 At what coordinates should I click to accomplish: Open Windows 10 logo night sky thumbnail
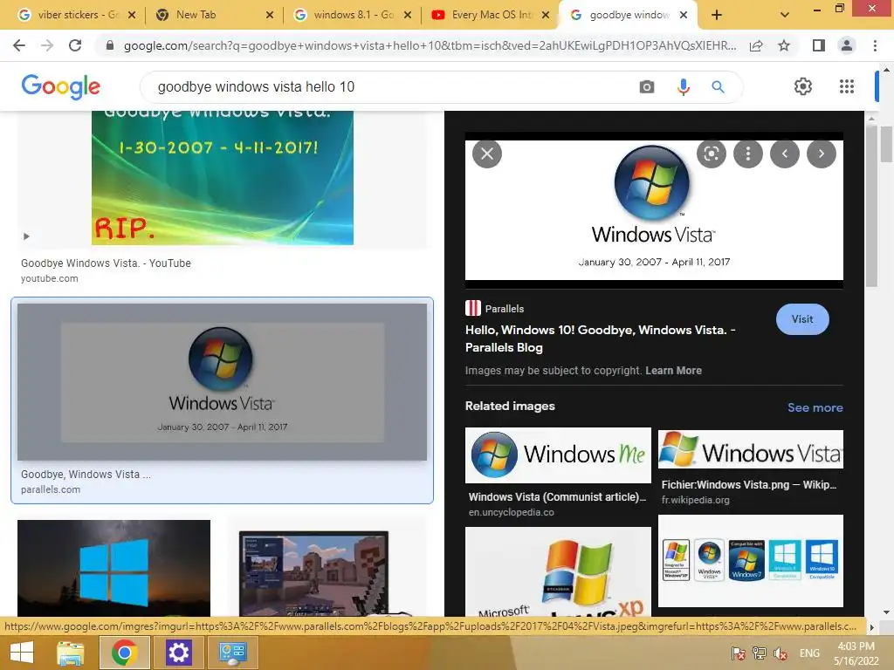(113, 568)
